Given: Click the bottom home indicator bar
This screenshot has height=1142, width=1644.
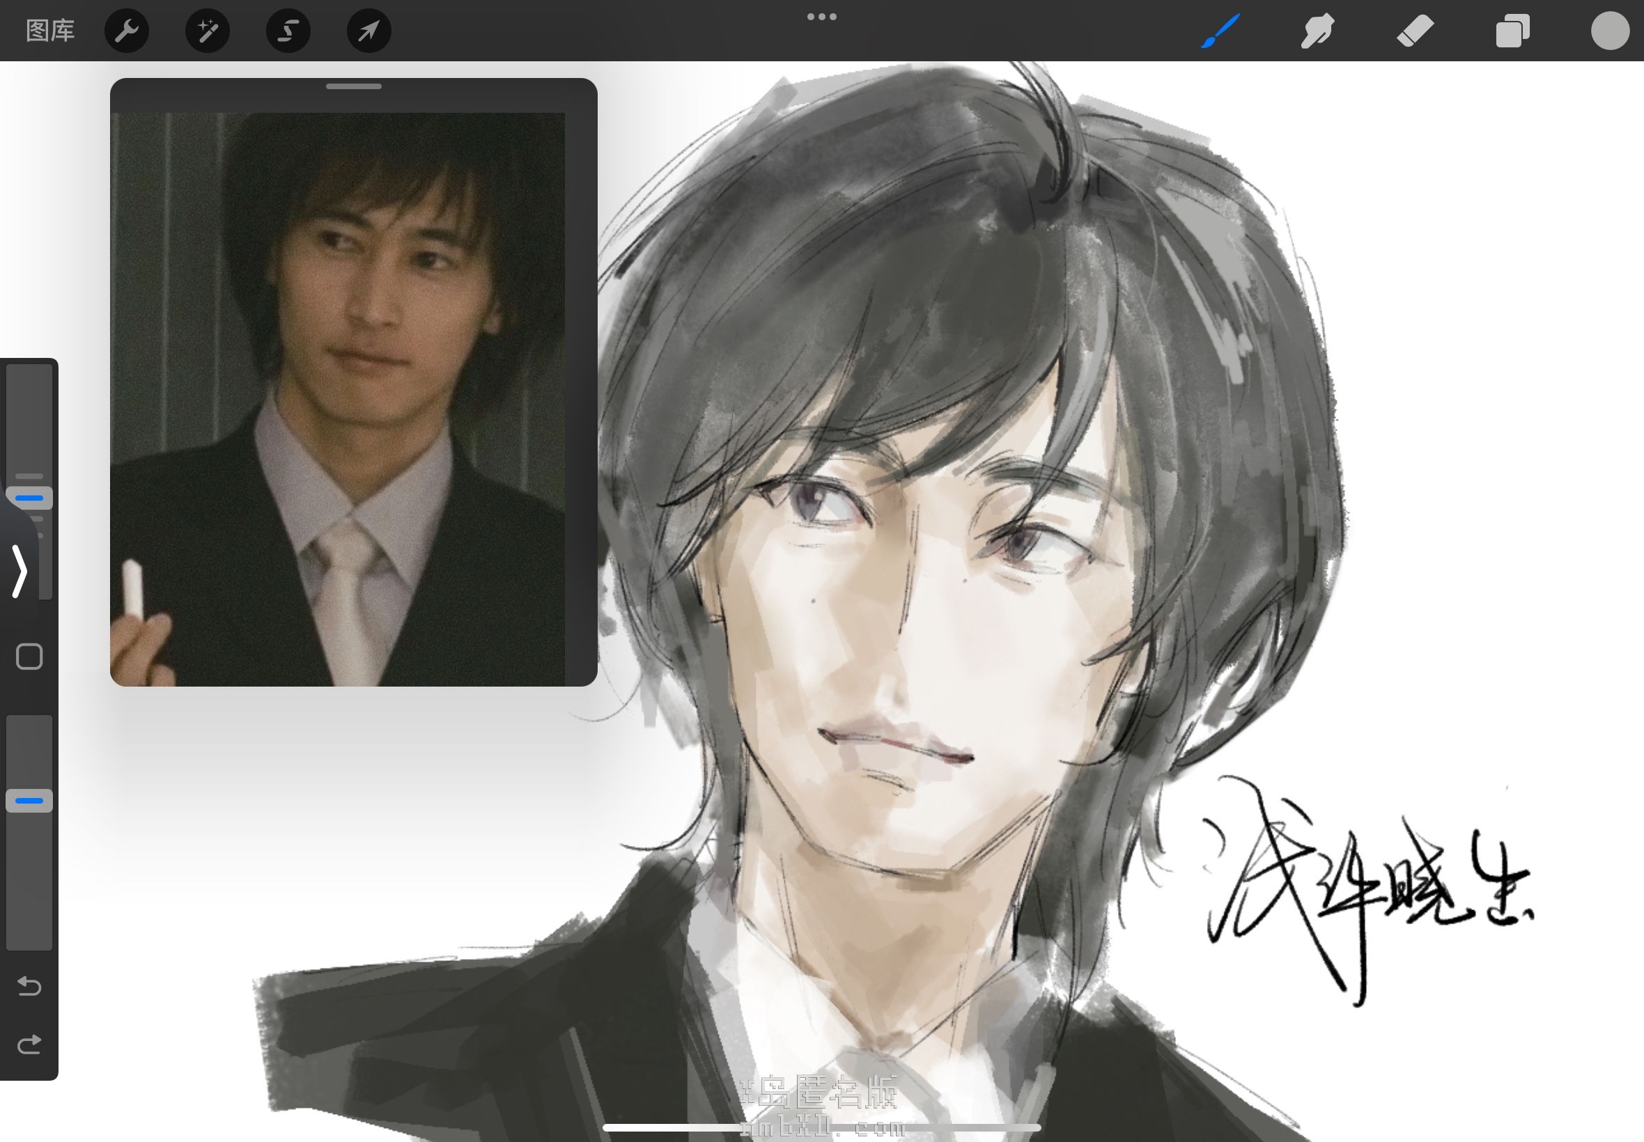Looking at the screenshot, I should pyautogui.click(x=821, y=1127).
